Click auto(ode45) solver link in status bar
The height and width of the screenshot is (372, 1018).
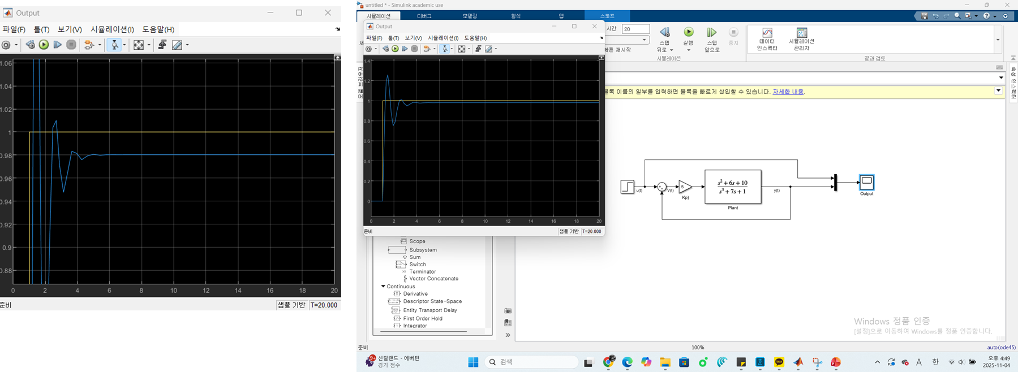(1001, 348)
